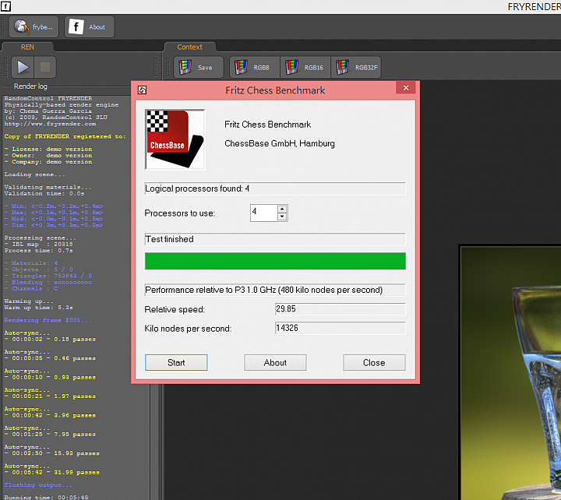Open the About toolbar button with f logo
The height and width of the screenshot is (500, 561).
tap(90, 26)
